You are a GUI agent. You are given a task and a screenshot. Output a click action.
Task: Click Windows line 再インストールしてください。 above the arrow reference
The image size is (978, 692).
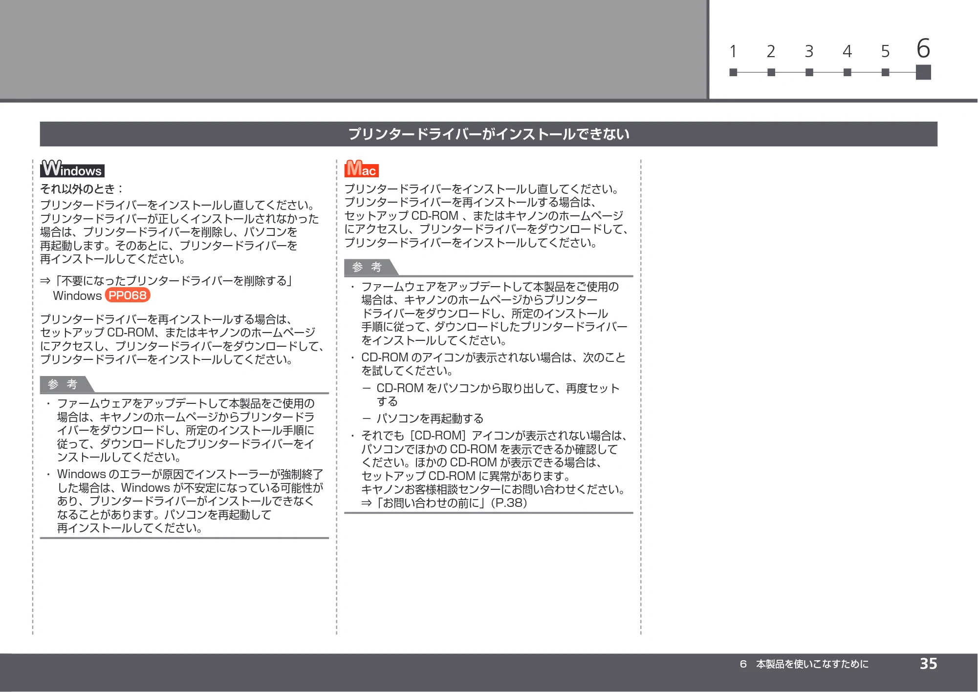coord(113,259)
